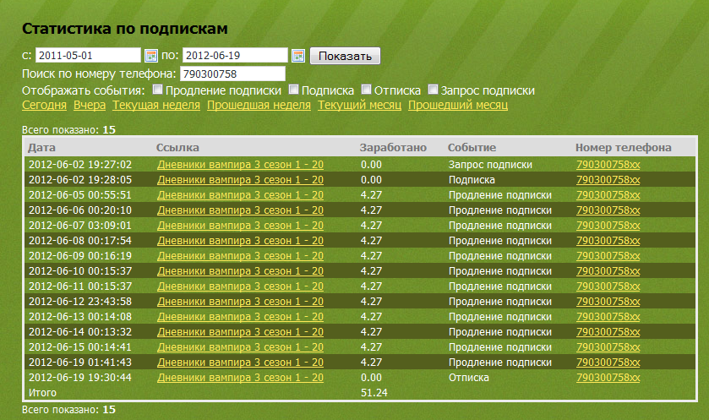
Task: Click phone number in 2012-06-10 row
Action: tap(608, 270)
